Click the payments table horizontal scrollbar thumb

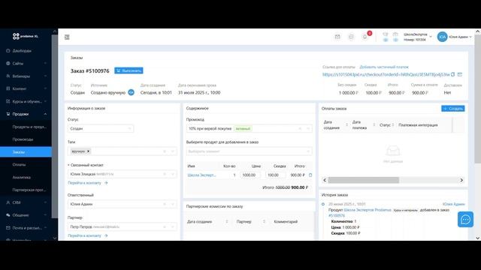tap(364, 180)
